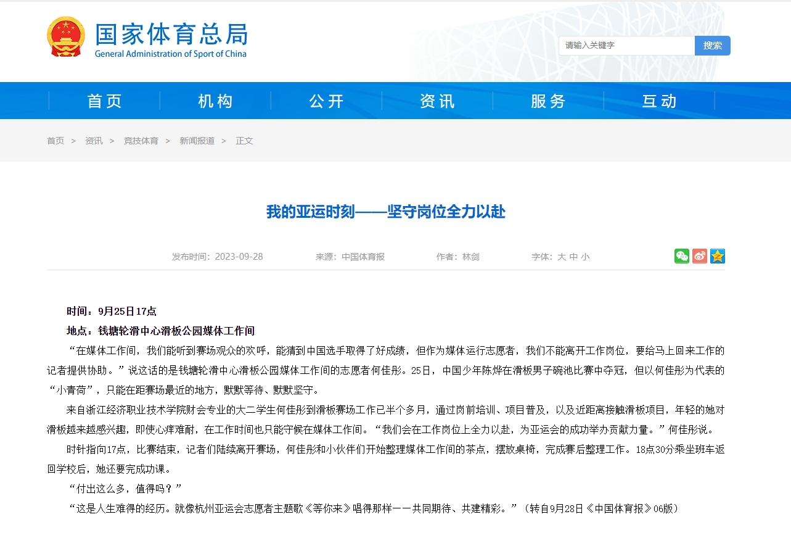Open the 首页 navigation menu
The width and height of the screenshot is (791, 551).
105,101
